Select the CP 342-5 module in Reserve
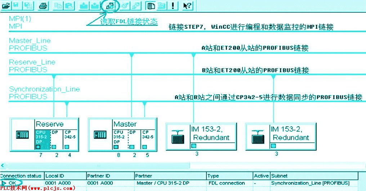This screenshot has width=366, height=191. coord(70,140)
